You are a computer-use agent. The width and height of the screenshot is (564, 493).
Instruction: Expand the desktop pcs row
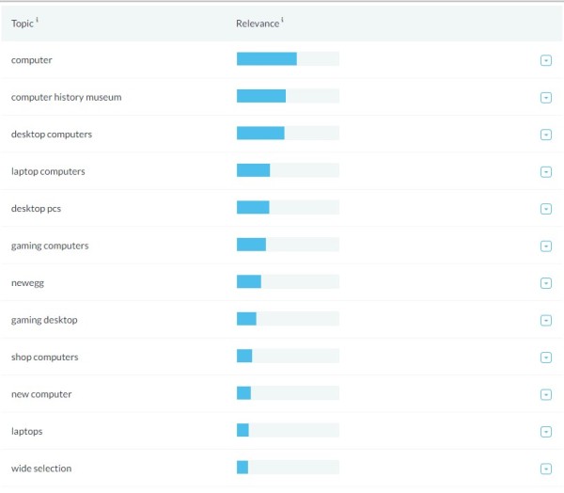(545, 209)
